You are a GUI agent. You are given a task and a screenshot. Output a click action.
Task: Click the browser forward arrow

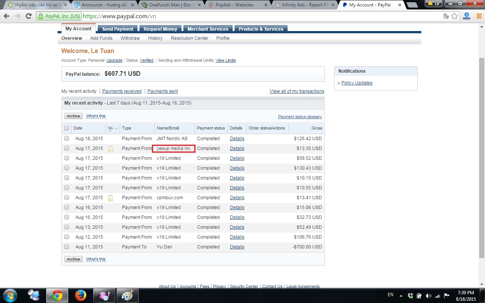pyautogui.click(x=17, y=16)
